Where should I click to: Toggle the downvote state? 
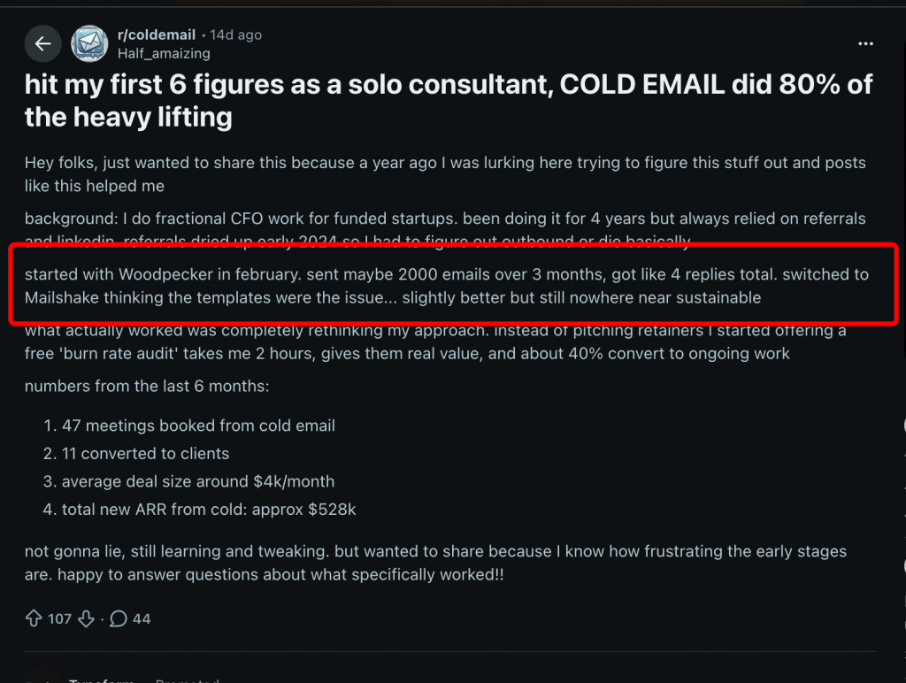(86, 618)
